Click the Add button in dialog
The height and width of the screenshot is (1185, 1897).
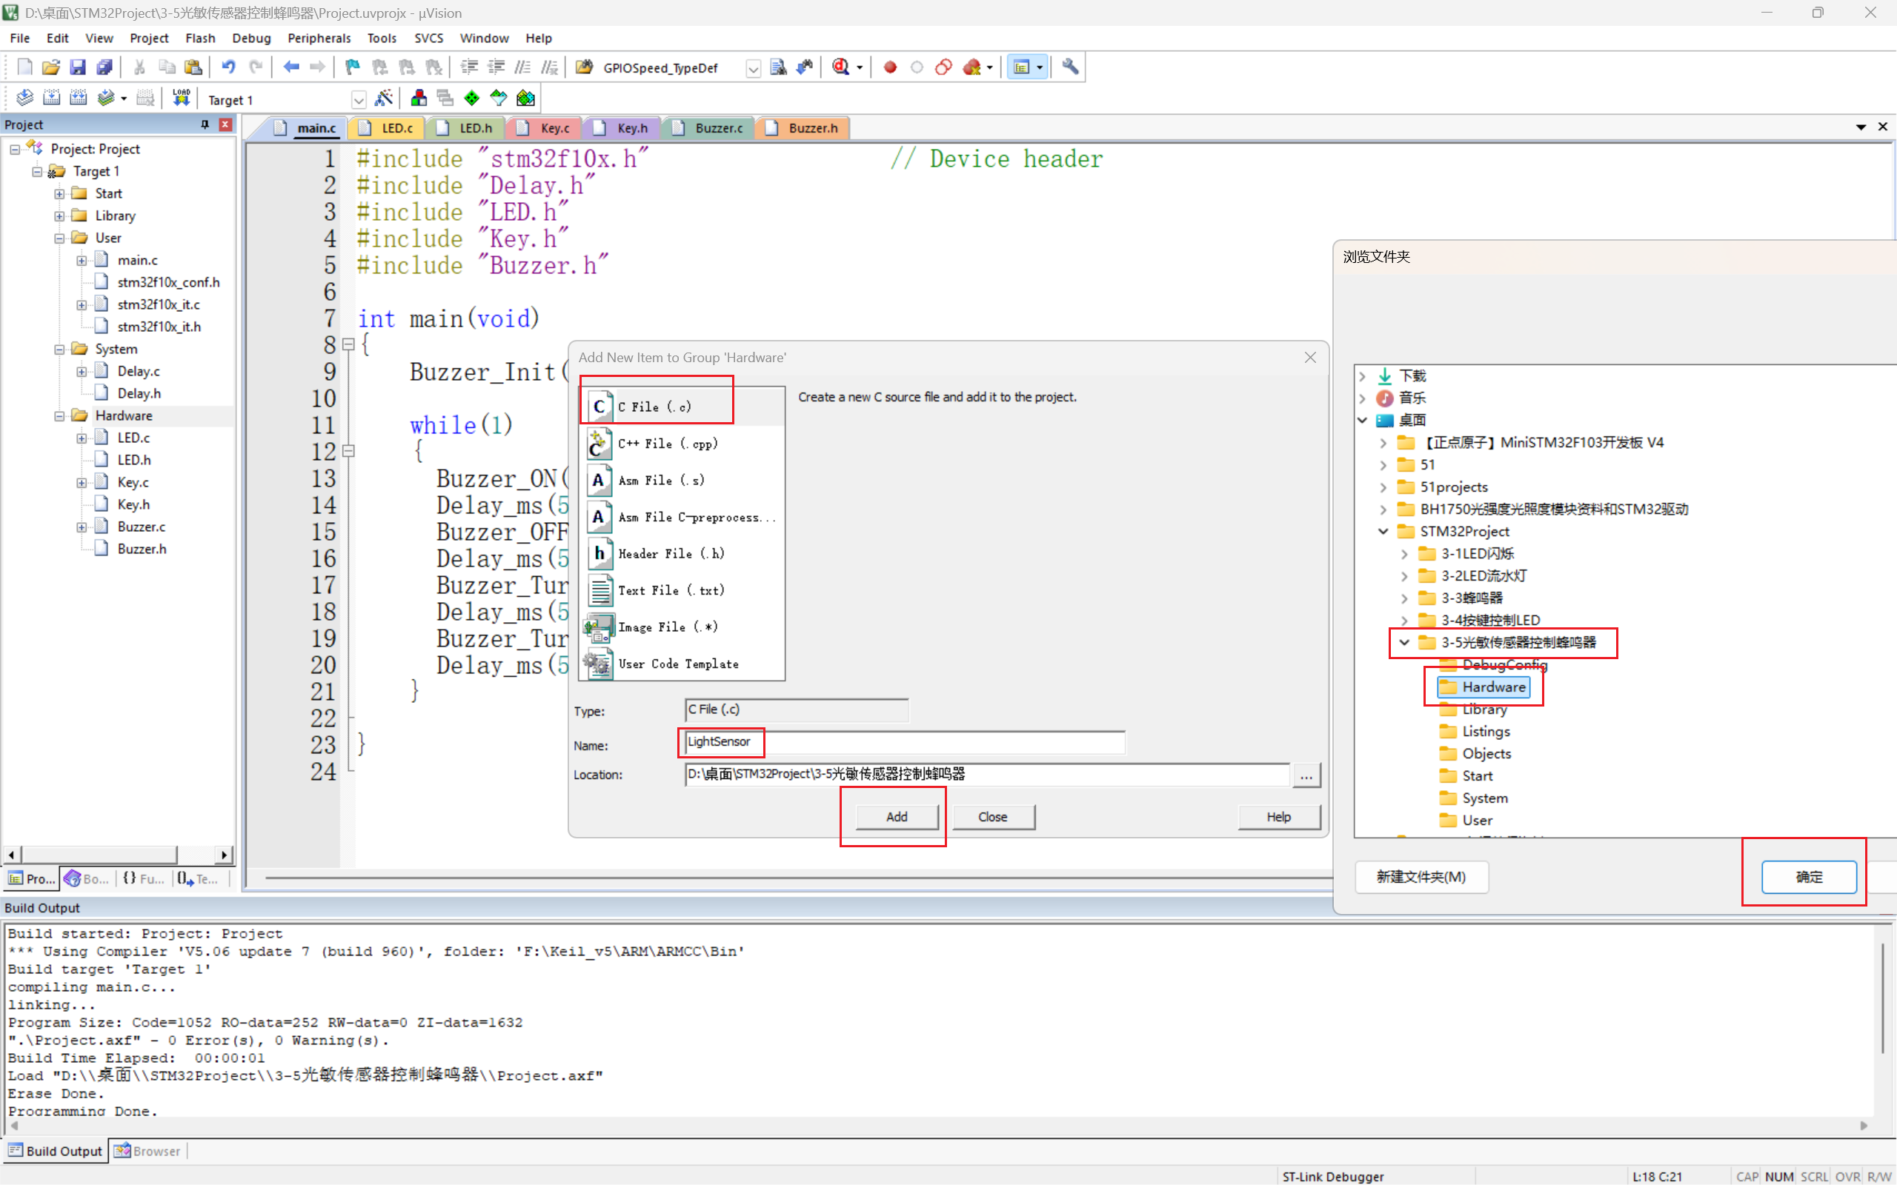(x=896, y=817)
